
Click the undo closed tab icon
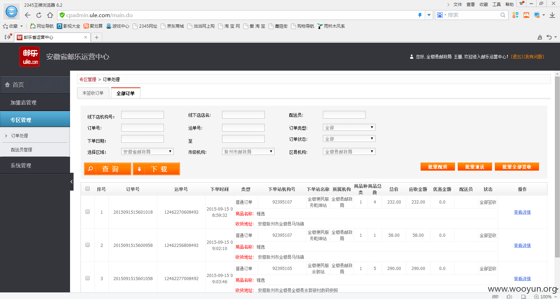549,37
